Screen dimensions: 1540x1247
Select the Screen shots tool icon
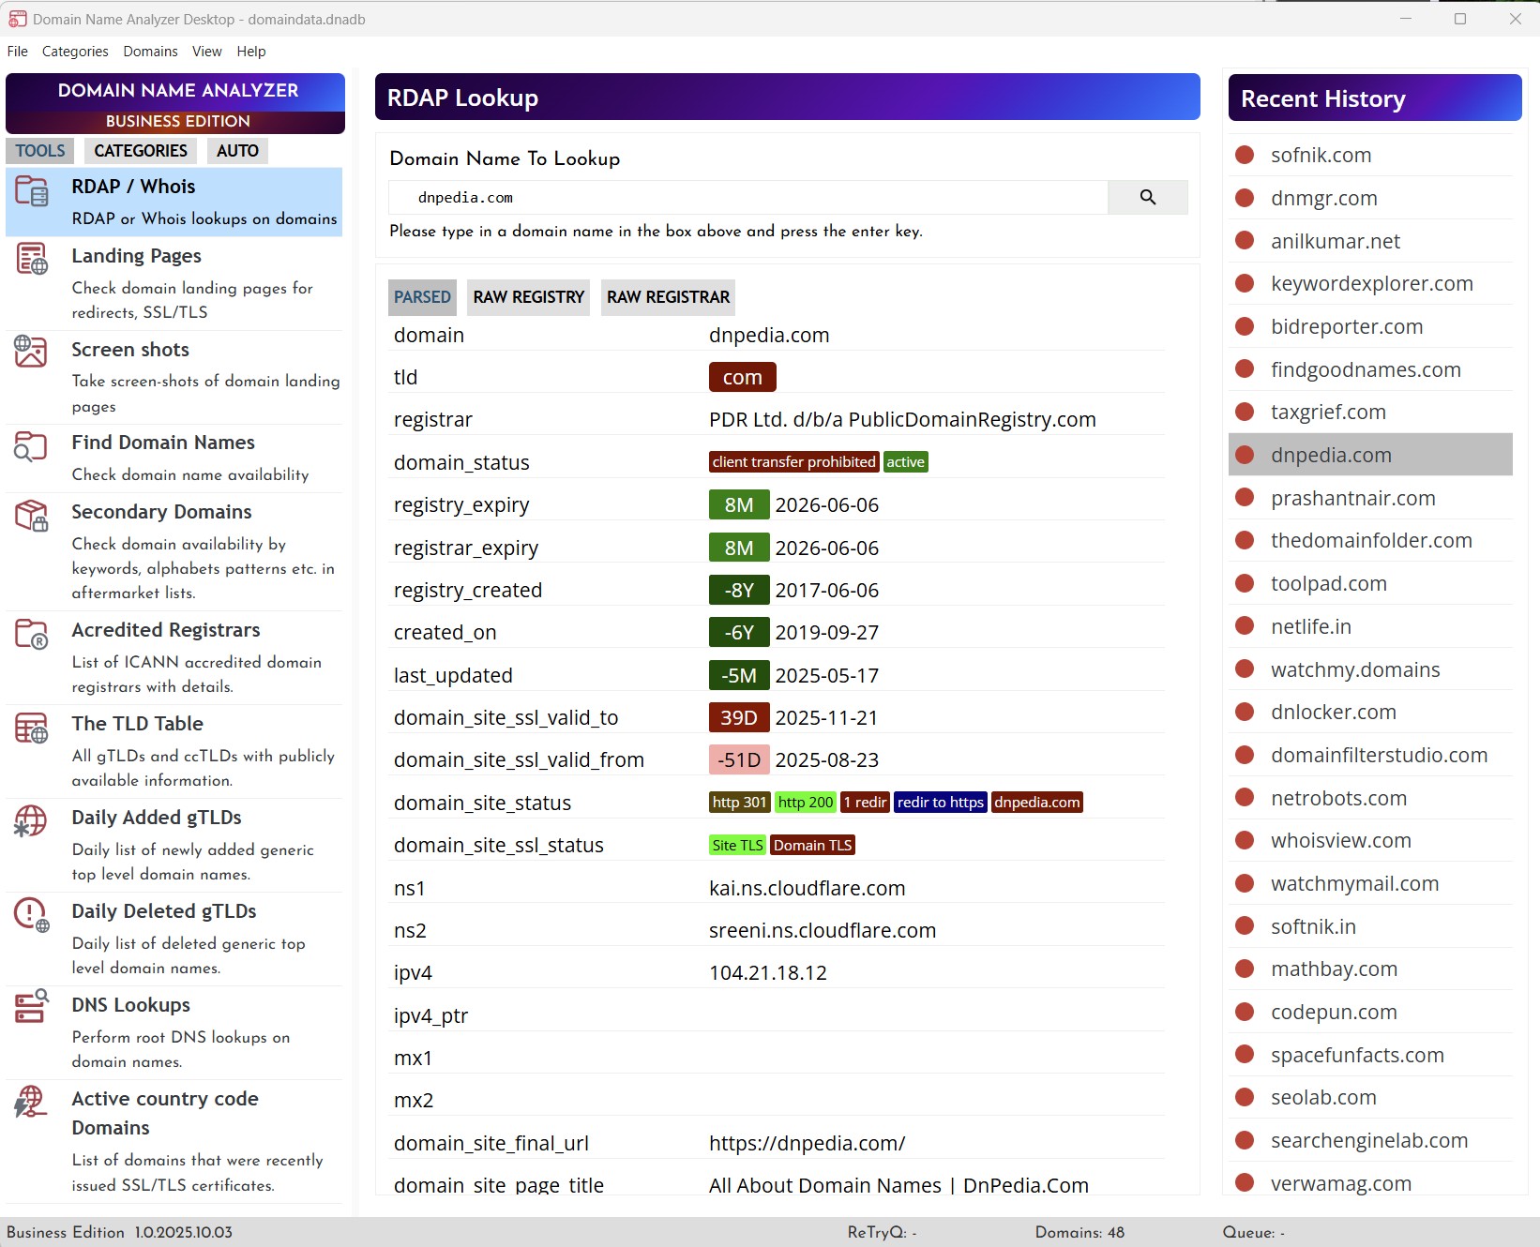[31, 352]
